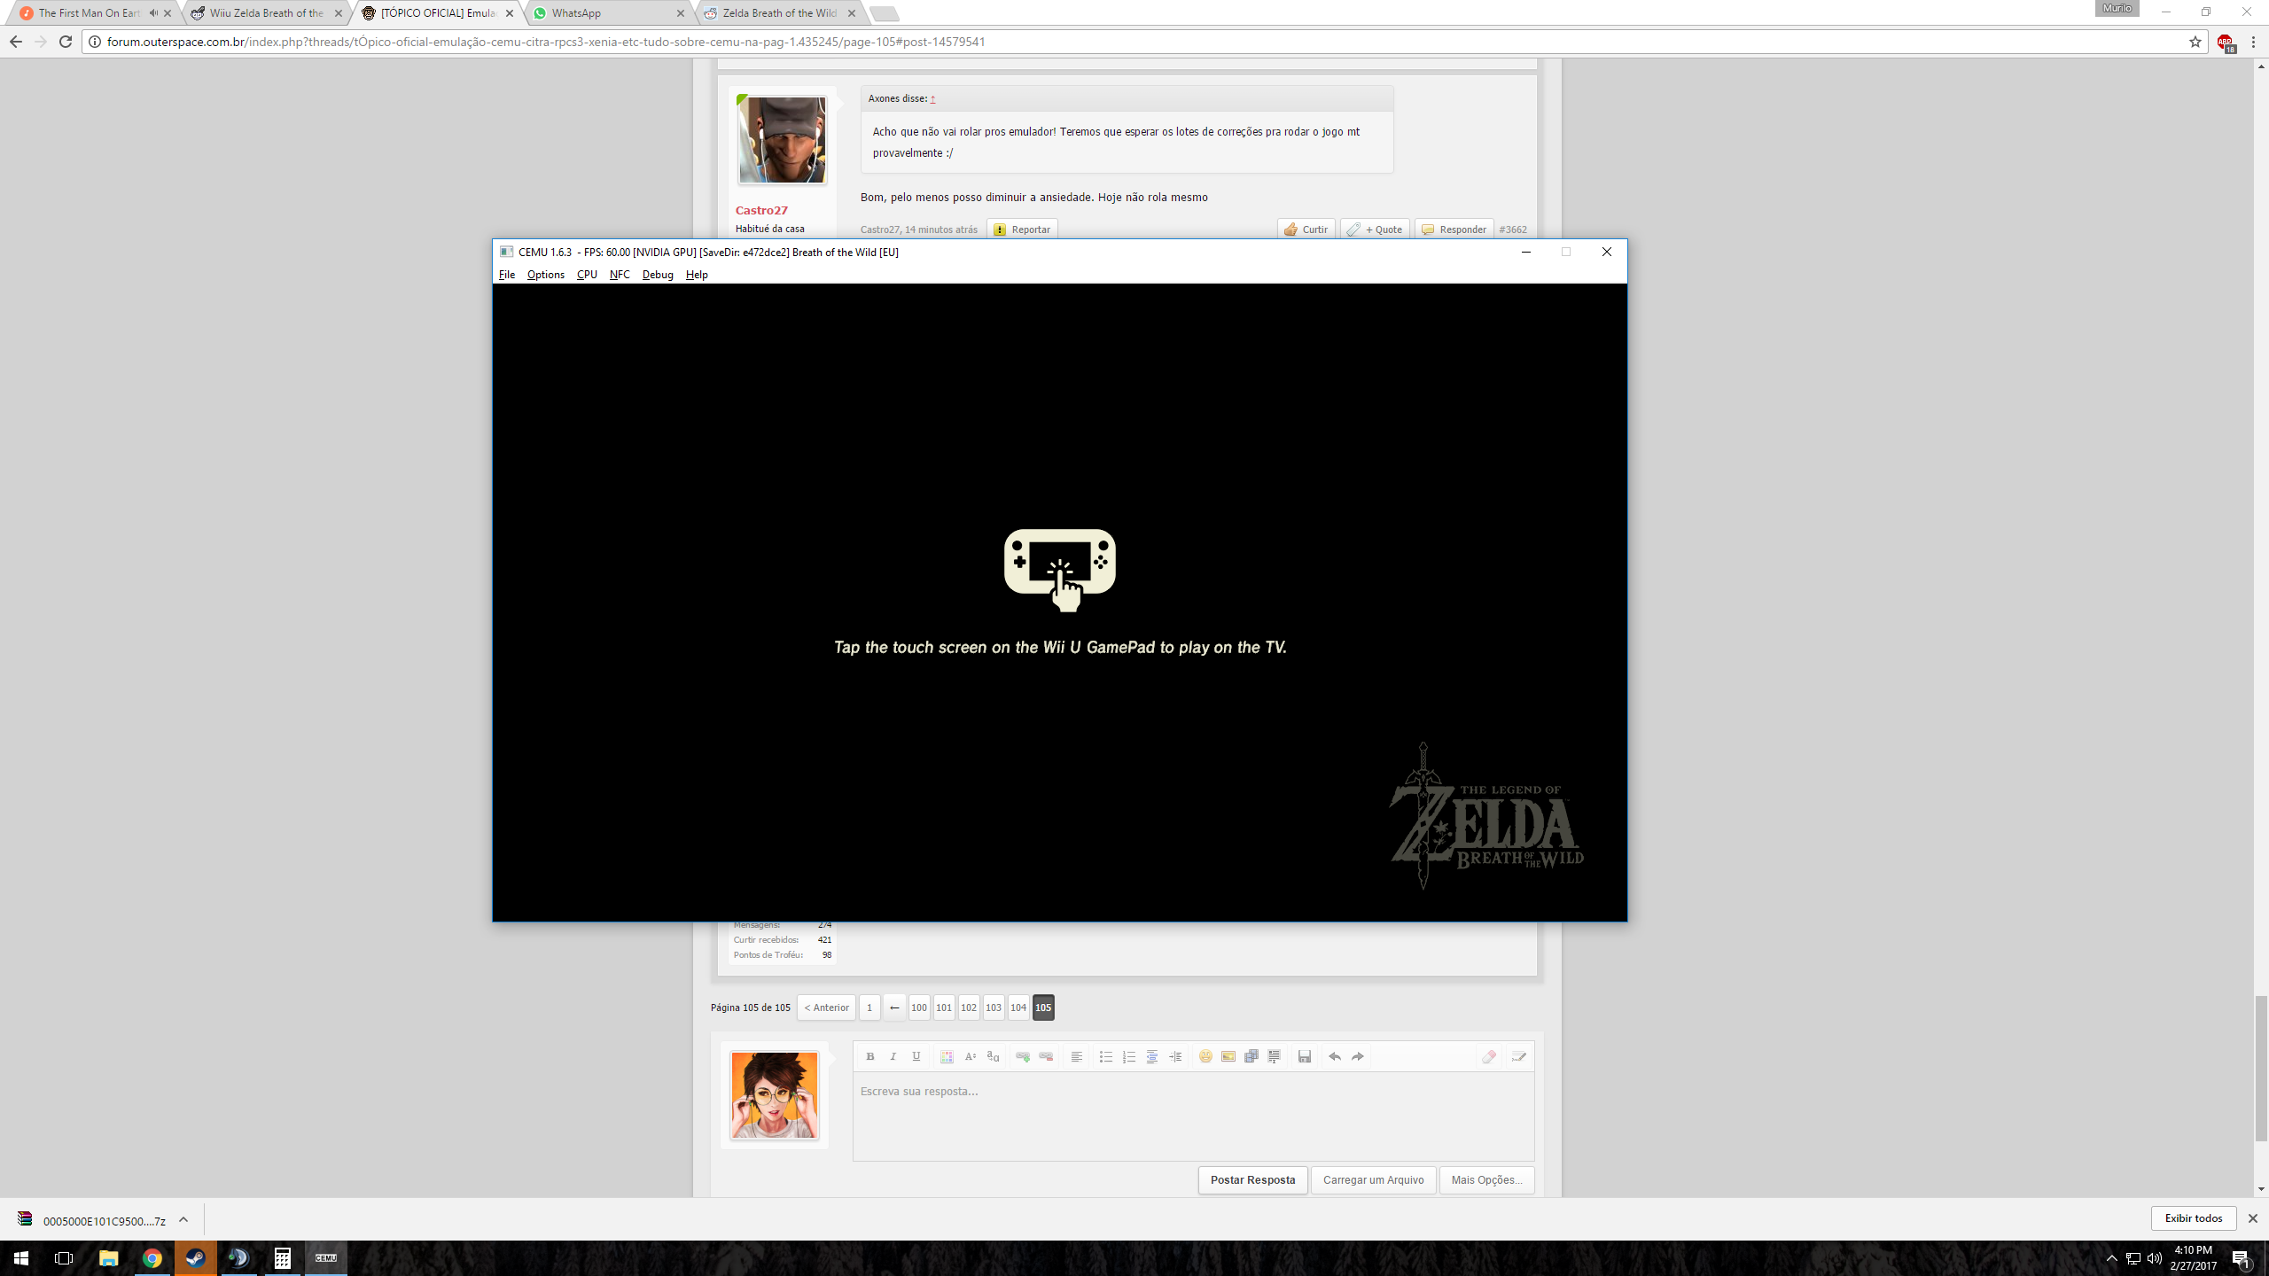The width and height of the screenshot is (2269, 1276).
Task: Open the font family selector
Action: tap(993, 1056)
